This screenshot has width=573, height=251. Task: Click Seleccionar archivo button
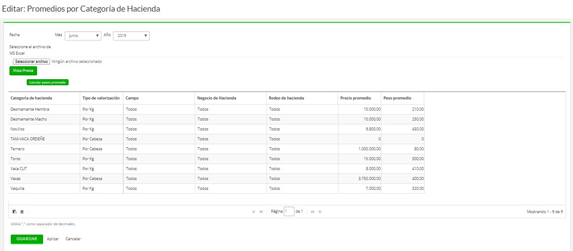pos(31,62)
